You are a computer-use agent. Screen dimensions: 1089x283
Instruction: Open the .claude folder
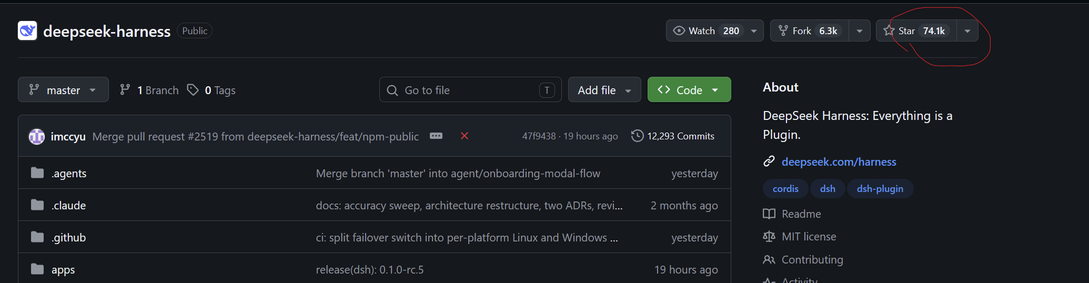[x=68, y=205]
